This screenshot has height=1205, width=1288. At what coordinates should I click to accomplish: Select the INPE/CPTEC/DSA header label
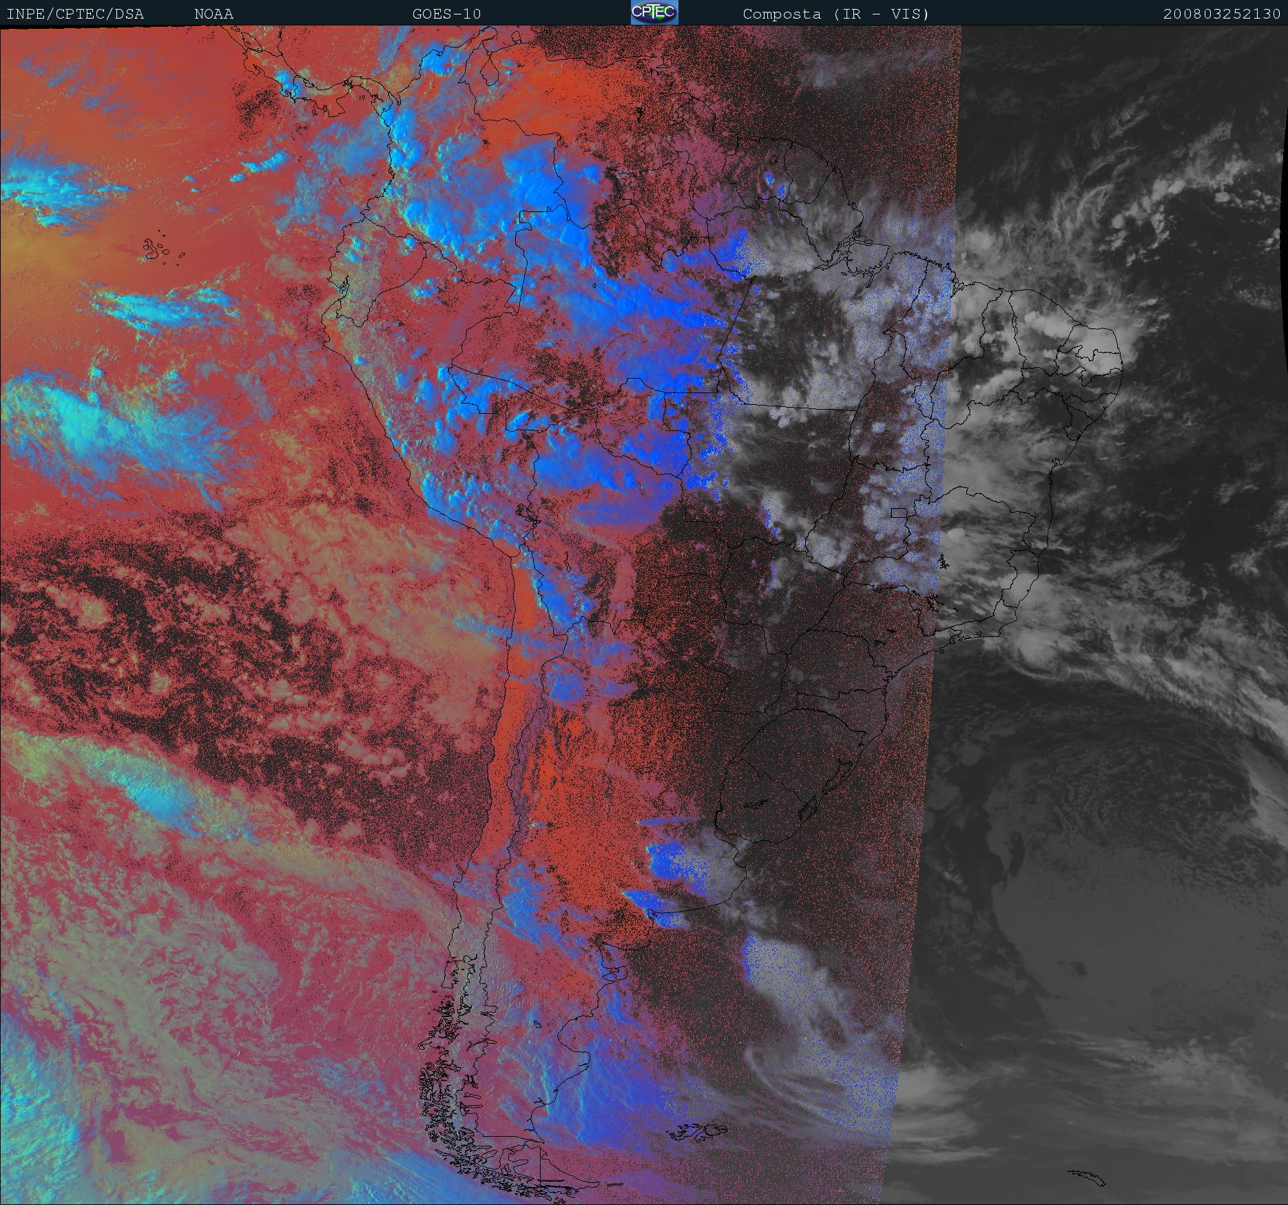(75, 14)
